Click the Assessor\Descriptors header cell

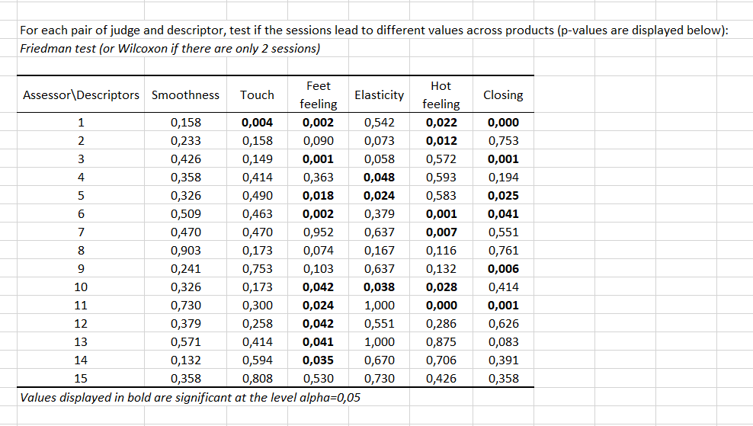82,95
